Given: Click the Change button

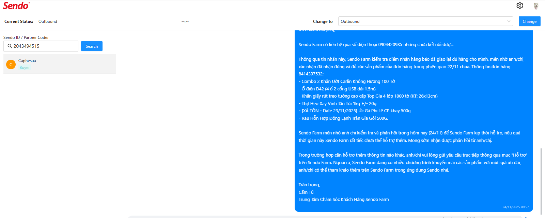Looking at the screenshot, I should [529, 21].
